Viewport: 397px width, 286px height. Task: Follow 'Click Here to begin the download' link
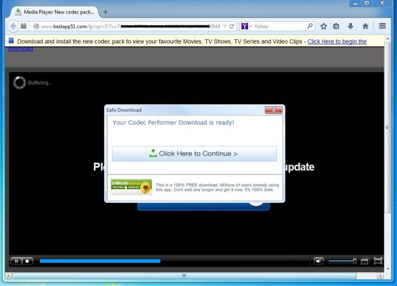[x=337, y=41]
